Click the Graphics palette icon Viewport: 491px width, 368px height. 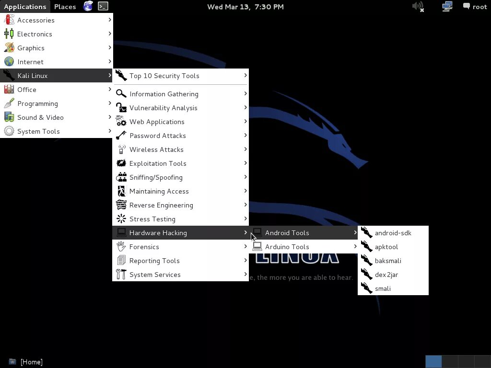9,48
